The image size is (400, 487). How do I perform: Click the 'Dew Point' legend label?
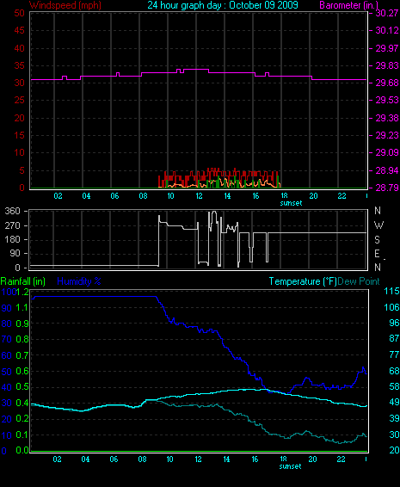pos(359,281)
